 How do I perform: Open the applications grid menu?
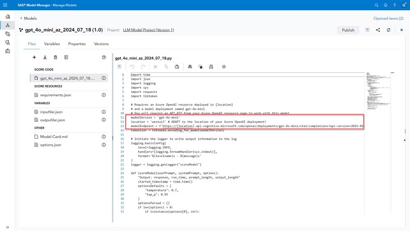tap(5, 5)
